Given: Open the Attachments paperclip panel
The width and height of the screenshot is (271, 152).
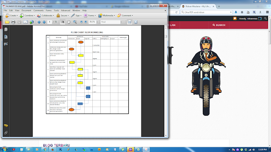Looking at the screenshot, I should [6, 133].
